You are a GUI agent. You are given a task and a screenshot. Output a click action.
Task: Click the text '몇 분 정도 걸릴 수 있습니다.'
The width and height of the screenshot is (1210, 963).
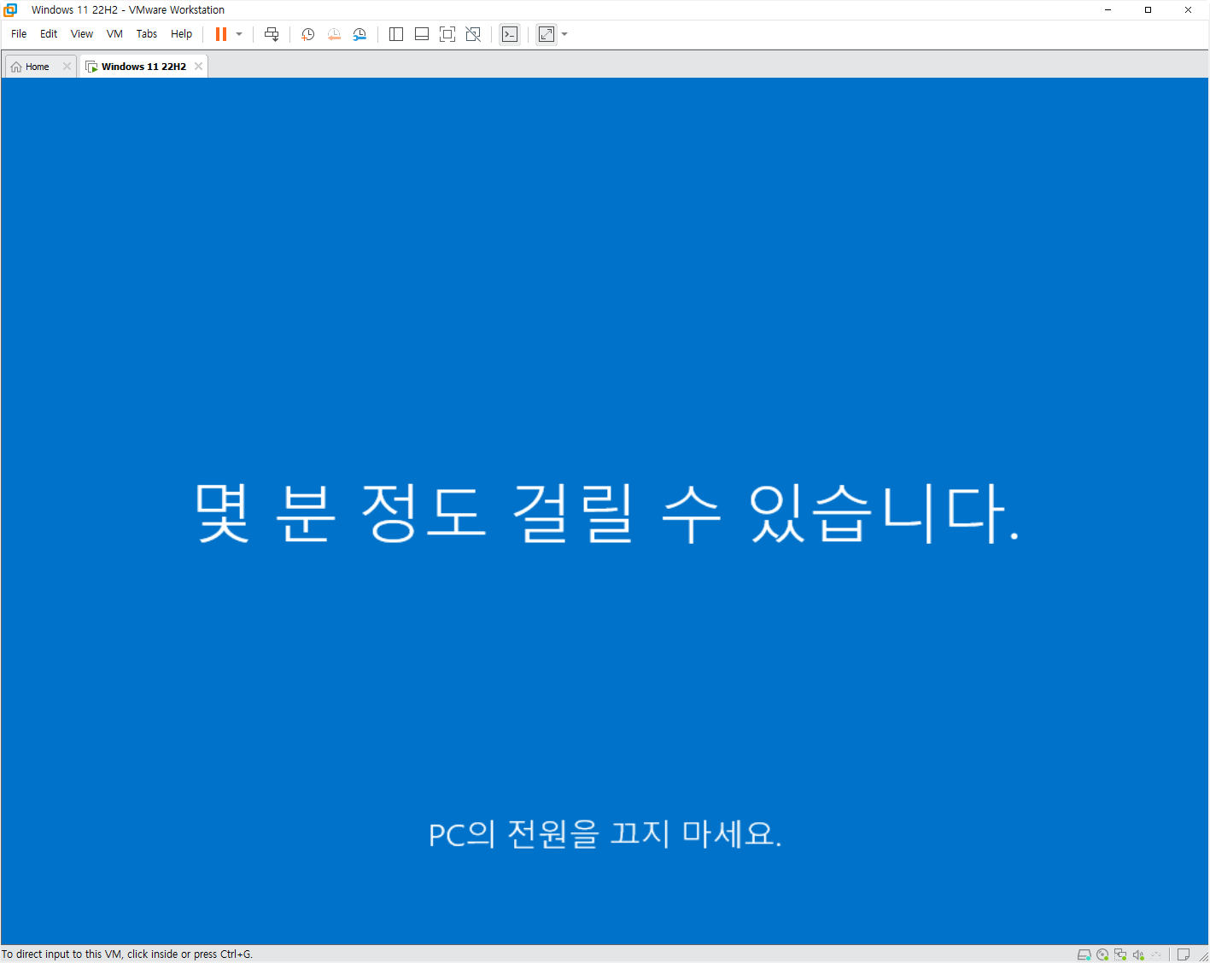pos(607,512)
